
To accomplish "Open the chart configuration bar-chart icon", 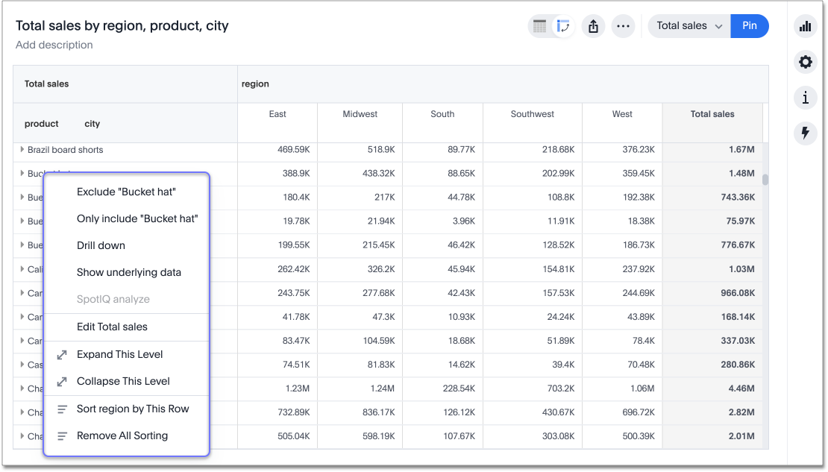I will click(805, 27).
